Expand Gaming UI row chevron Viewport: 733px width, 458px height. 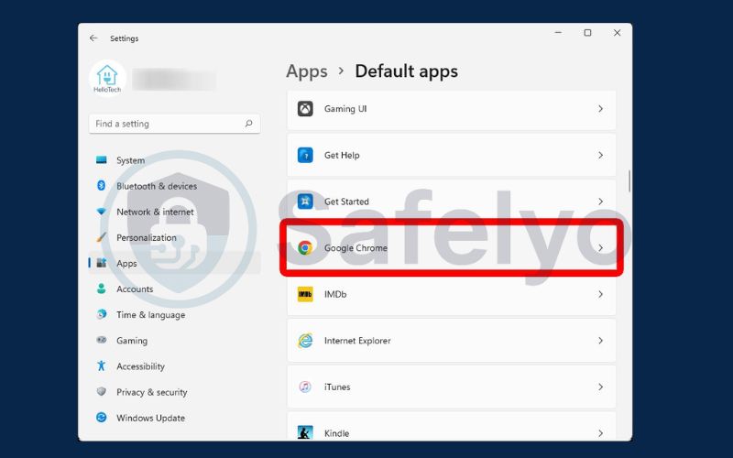(x=601, y=109)
